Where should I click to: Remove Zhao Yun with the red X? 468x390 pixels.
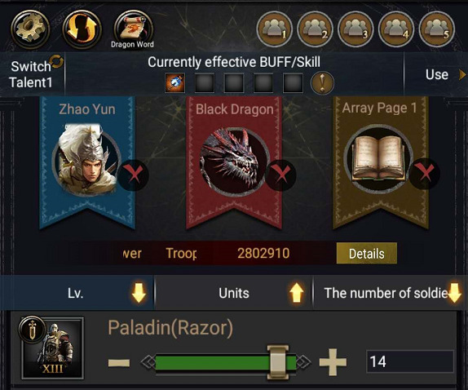coord(133,175)
